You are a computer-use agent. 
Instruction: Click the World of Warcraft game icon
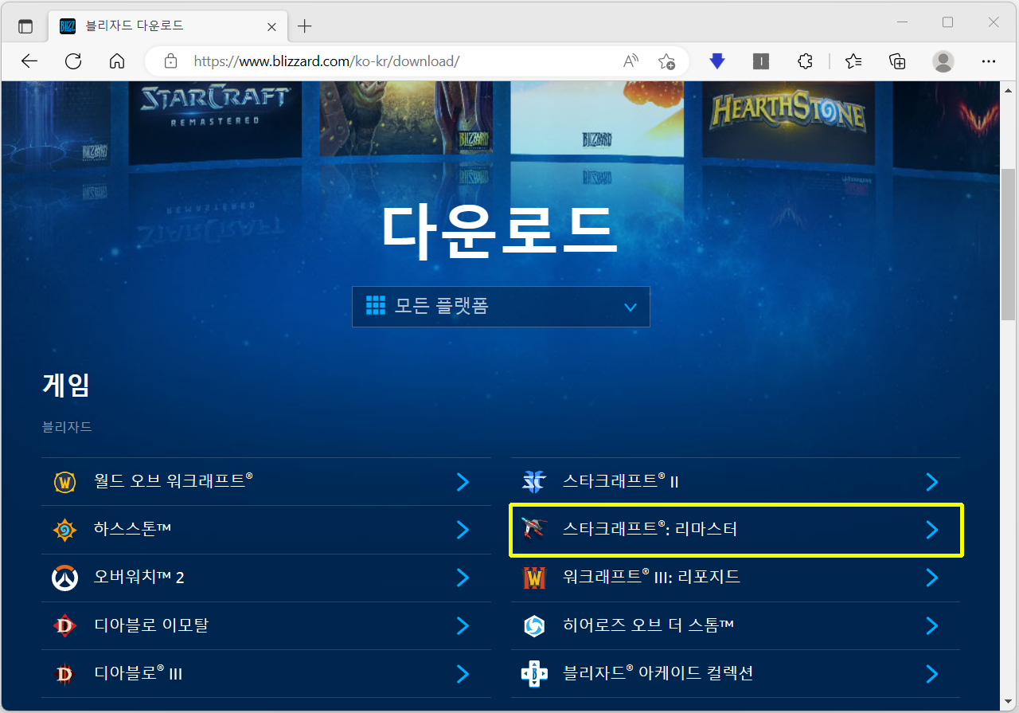tap(64, 482)
